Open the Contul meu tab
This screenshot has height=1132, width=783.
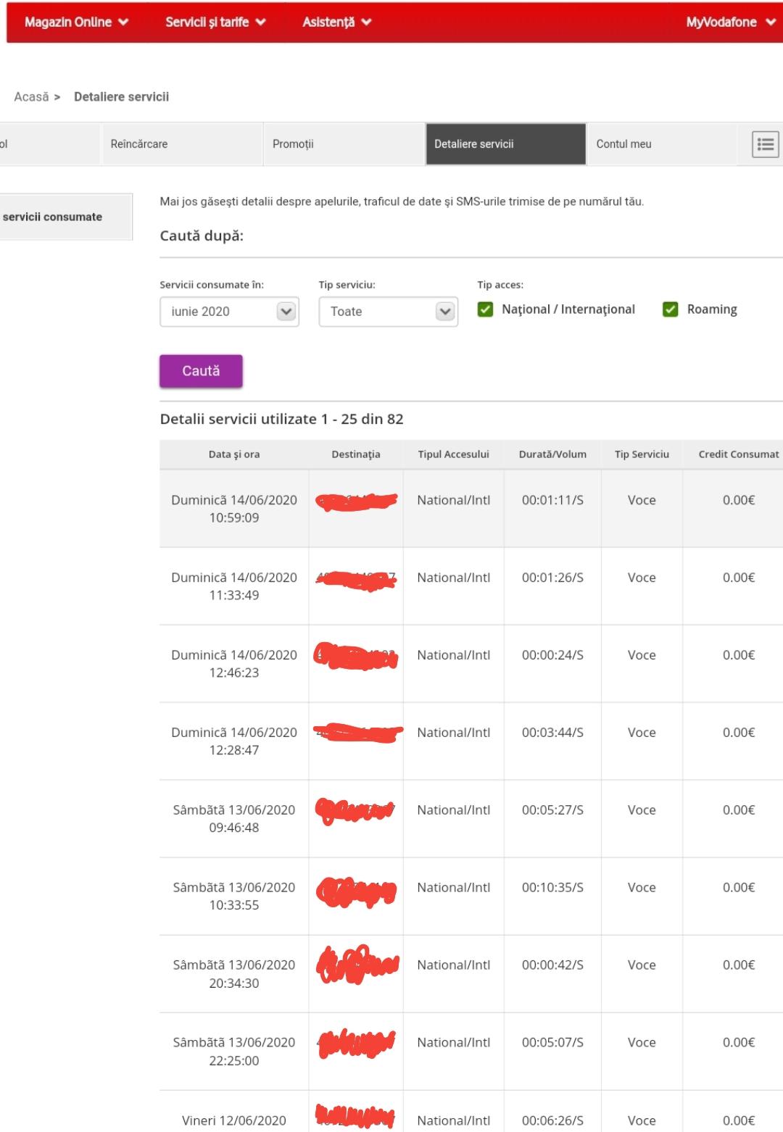[623, 144]
